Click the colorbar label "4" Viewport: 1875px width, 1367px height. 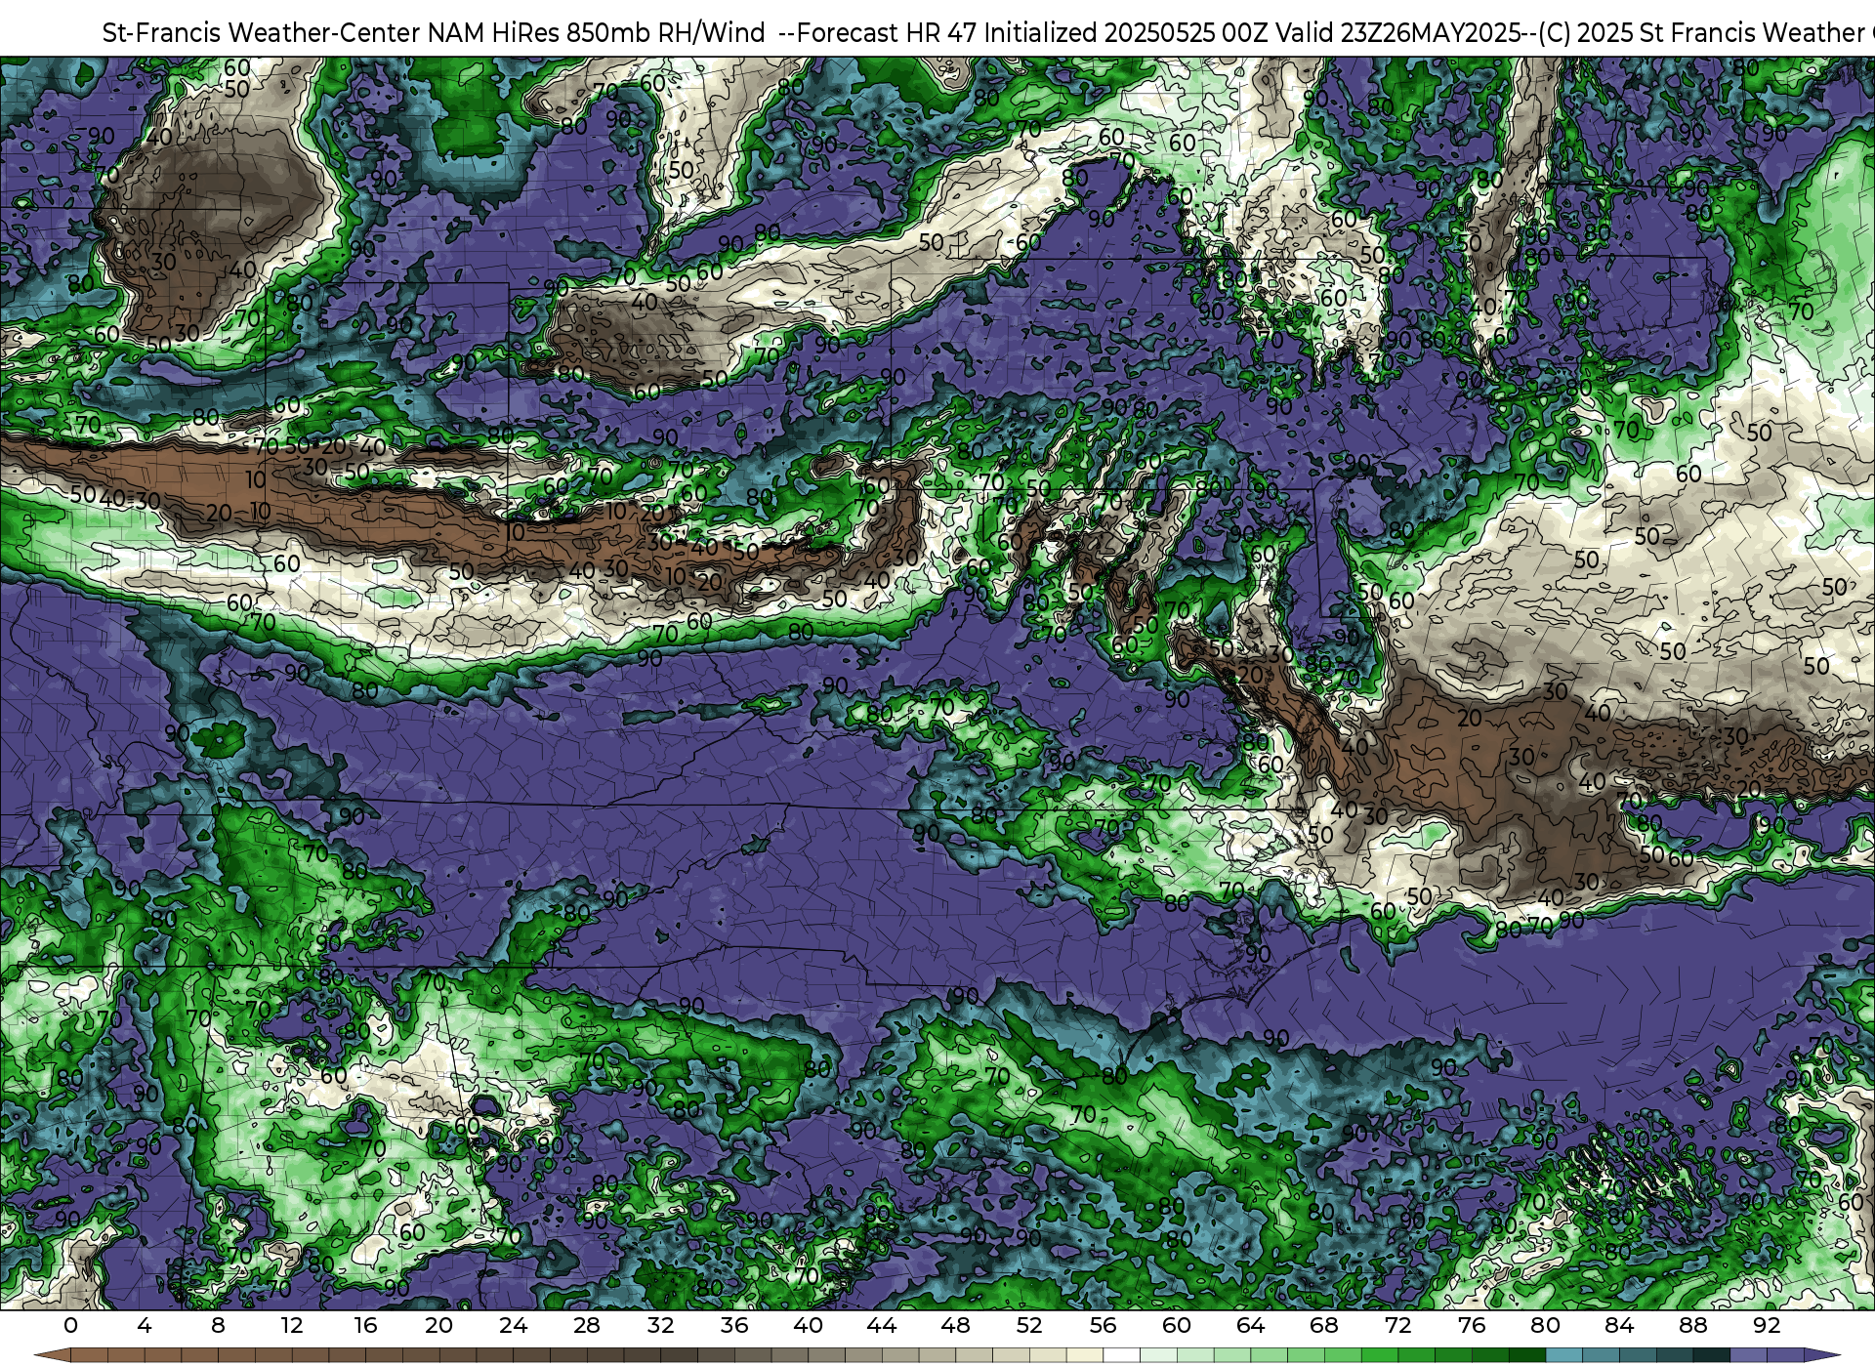click(145, 1325)
